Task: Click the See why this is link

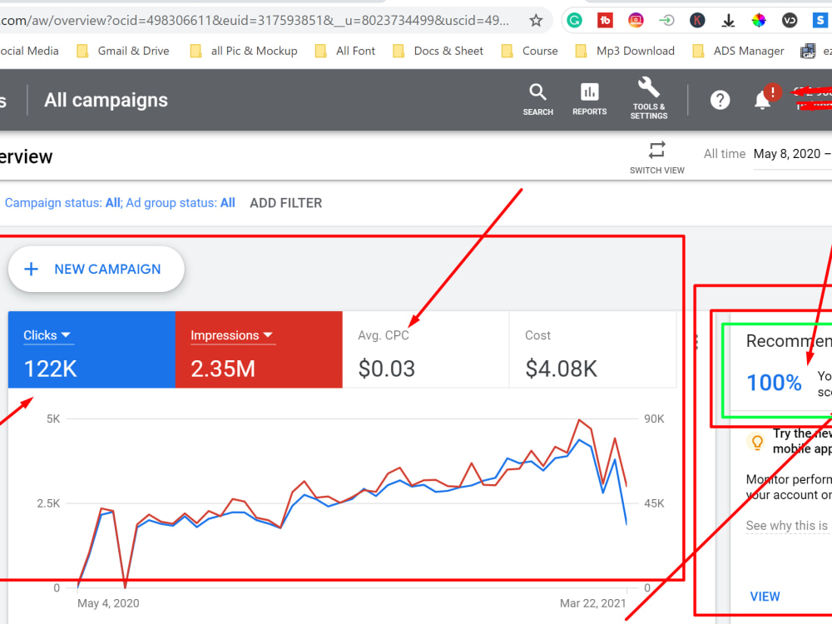Action: [x=787, y=526]
